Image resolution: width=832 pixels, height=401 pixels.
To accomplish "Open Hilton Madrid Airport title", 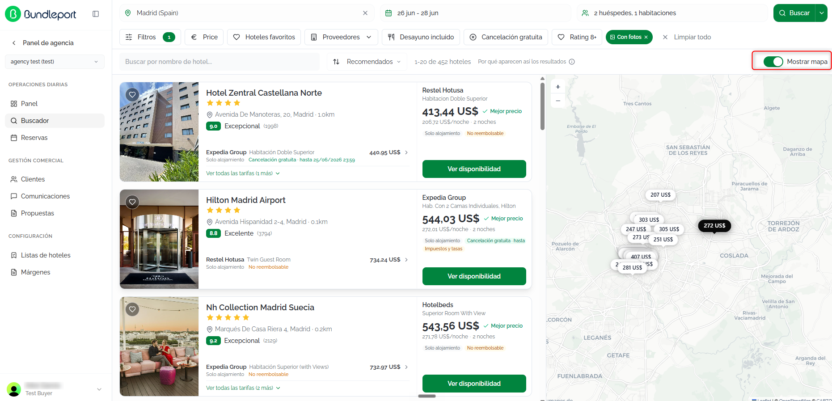I will click(245, 200).
